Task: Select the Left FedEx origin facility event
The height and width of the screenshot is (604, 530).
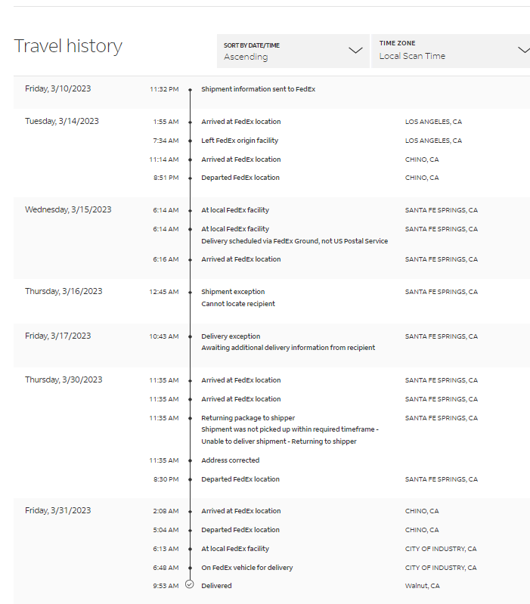Action: [240, 141]
